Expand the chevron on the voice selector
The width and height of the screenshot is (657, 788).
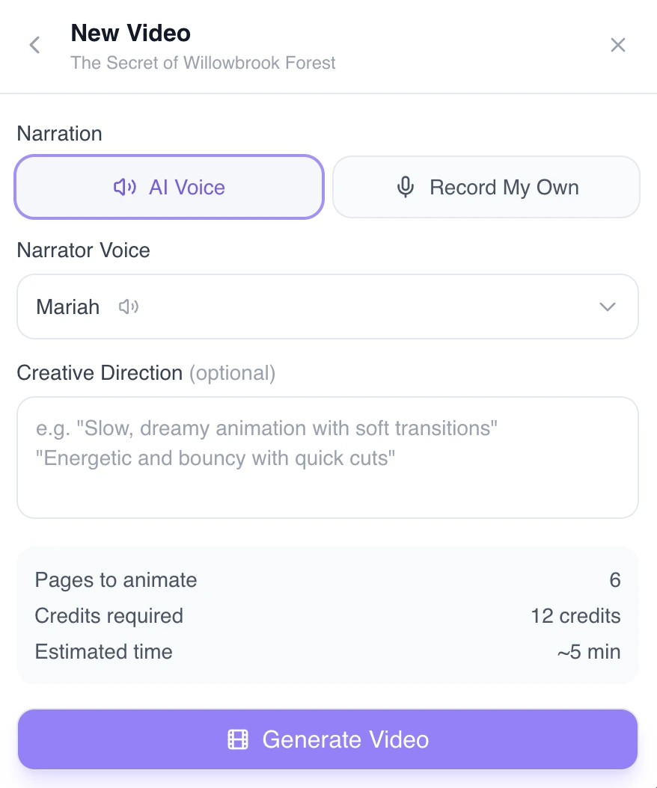(608, 307)
